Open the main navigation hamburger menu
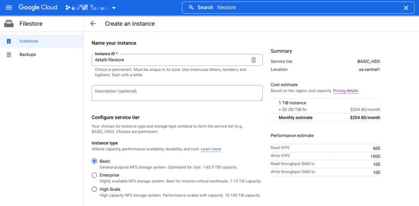This screenshot has width=419, height=206. [x=9, y=7]
